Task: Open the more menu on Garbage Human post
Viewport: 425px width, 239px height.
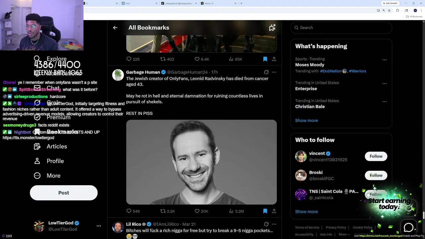Action: [x=274, y=72]
